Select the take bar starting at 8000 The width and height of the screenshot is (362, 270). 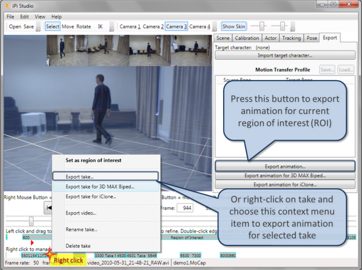tap(228, 256)
